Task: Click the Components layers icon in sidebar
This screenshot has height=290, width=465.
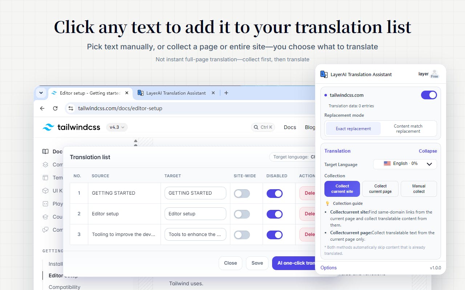Action: 45,165
